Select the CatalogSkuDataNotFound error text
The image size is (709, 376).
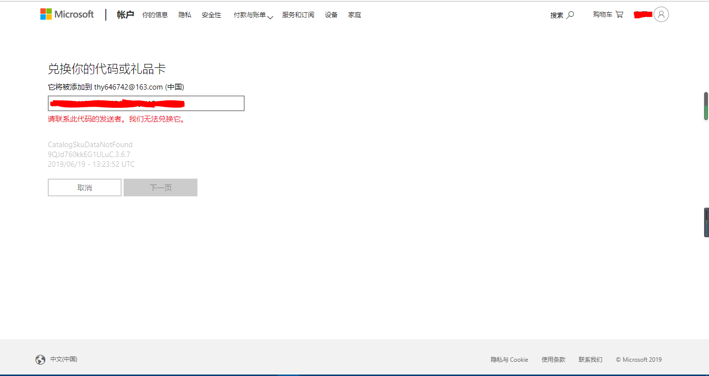click(x=90, y=145)
